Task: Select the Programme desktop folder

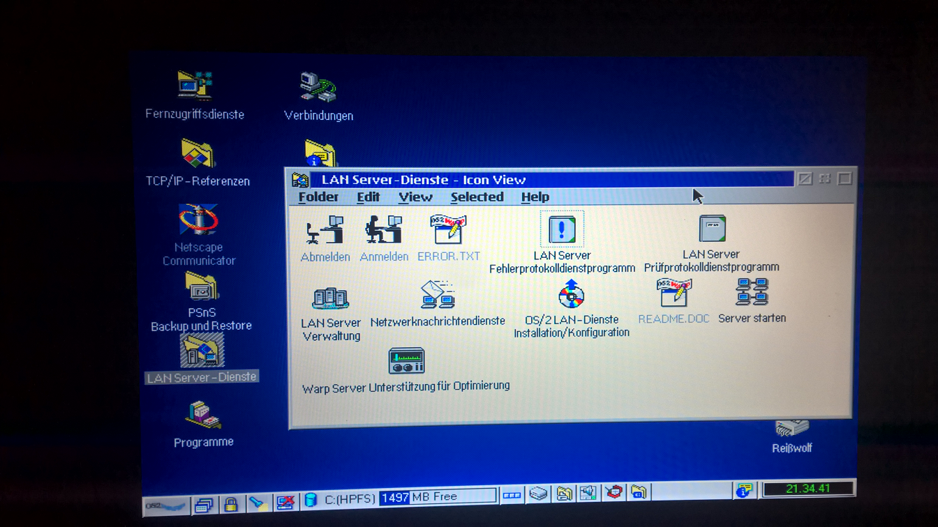Action: pyautogui.click(x=203, y=415)
